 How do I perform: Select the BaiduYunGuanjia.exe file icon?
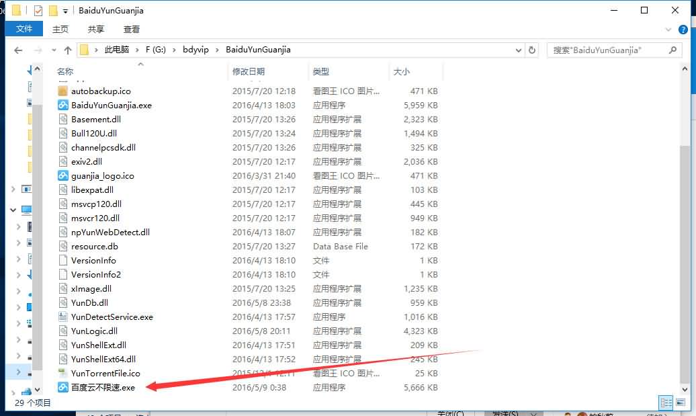pyautogui.click(x=63, y=106)
